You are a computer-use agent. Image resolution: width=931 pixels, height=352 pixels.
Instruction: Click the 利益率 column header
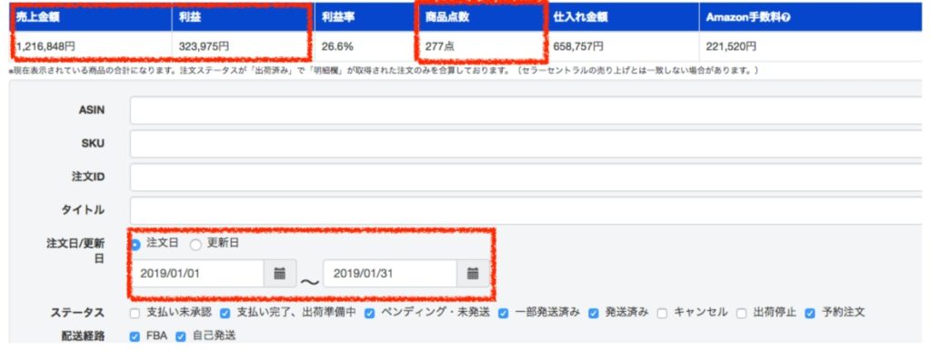(x=366, y=17)
